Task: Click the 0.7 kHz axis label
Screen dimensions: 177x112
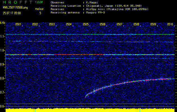Action: tap(2, 92)
